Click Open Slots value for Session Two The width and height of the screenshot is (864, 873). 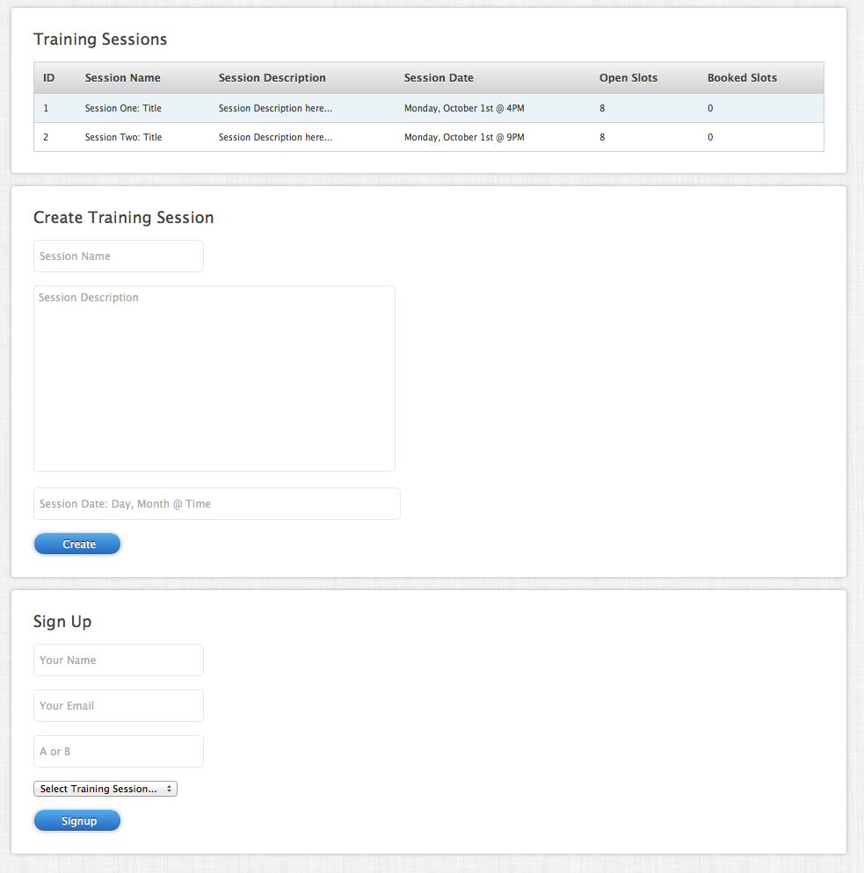pyautogui.click(x=602, y=137)
